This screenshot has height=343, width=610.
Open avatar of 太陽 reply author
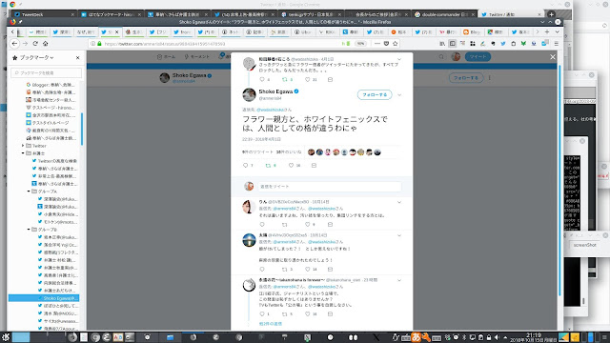pyautogui.click(x=249, y=240)
